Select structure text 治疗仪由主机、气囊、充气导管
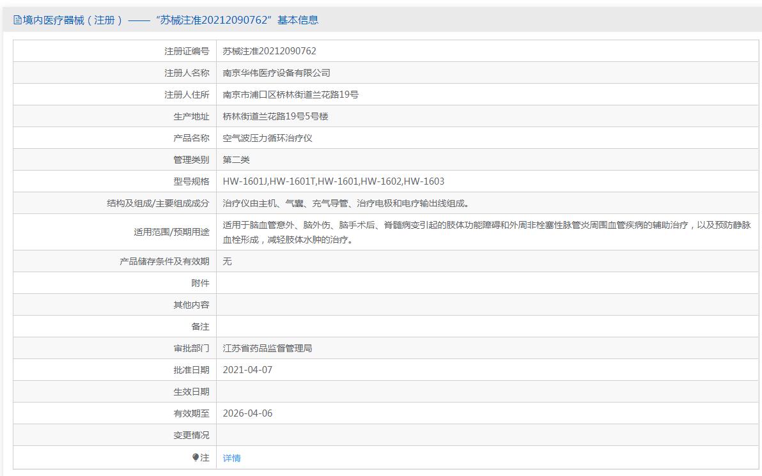 pos(285,204)
